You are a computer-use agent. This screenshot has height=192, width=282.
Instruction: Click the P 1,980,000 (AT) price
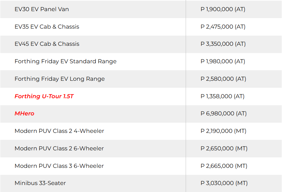point(223,61)
